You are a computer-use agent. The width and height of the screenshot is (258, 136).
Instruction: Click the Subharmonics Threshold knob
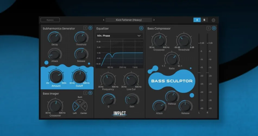pos(81,37)
